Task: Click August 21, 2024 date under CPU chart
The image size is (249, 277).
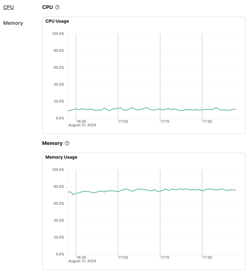Action: (83, 125)
